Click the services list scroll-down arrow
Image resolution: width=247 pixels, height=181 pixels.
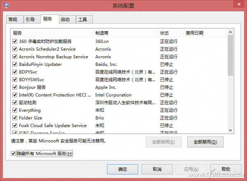pyautogui.click(x=231, y=130)
